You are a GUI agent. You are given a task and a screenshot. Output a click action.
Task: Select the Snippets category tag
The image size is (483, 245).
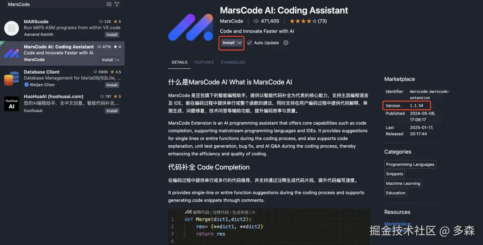[x=394, y=174]
